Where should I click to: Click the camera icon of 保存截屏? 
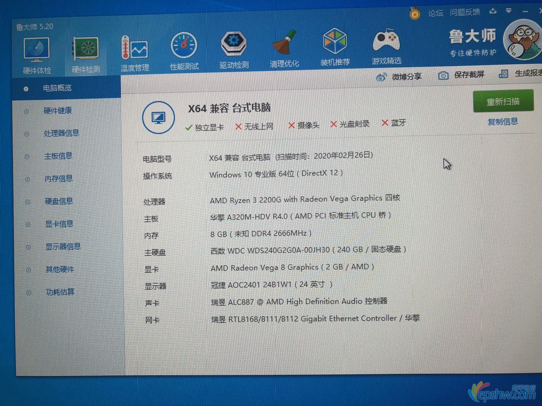click(443, 76)
